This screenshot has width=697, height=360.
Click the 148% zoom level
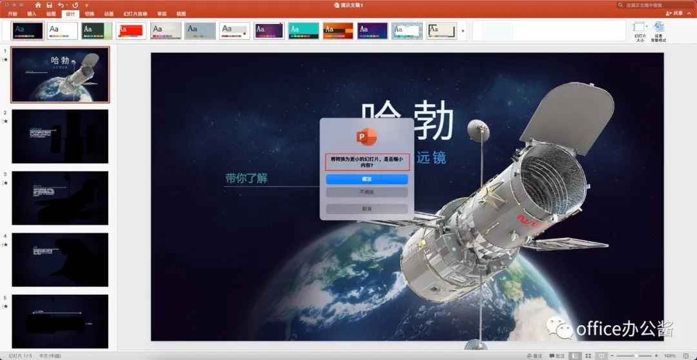pyautogui.click(x=670, y=355)
